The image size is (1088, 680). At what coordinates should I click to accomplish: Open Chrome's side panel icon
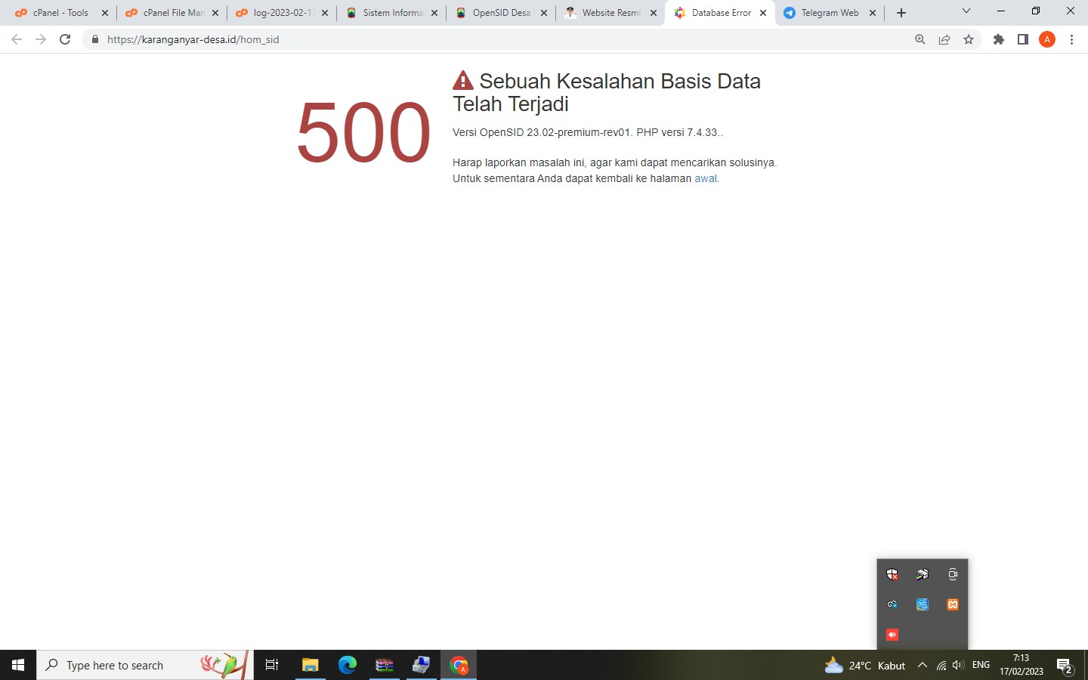tap(1022, 39)
